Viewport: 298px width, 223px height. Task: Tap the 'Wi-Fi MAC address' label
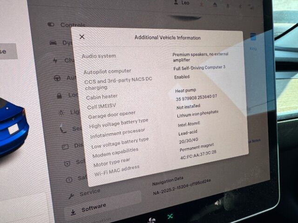click(117, 171)
